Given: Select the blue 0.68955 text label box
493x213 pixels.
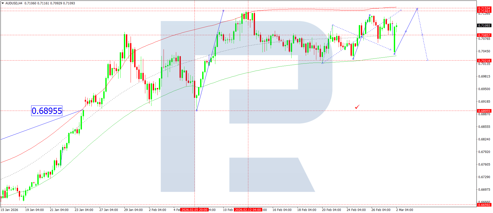Looking at the screenshot, I should point(47,111).
